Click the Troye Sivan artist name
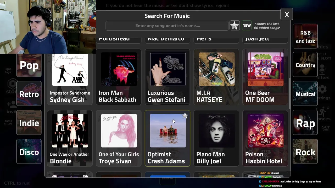The width and height of the screenshot is (335, 188). (115, 161)
